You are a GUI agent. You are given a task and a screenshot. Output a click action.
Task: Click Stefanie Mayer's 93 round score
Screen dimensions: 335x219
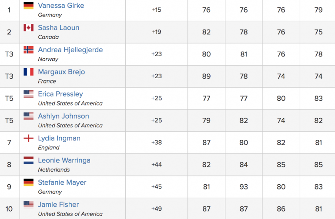pyautogui.click(x=244, y=187)
